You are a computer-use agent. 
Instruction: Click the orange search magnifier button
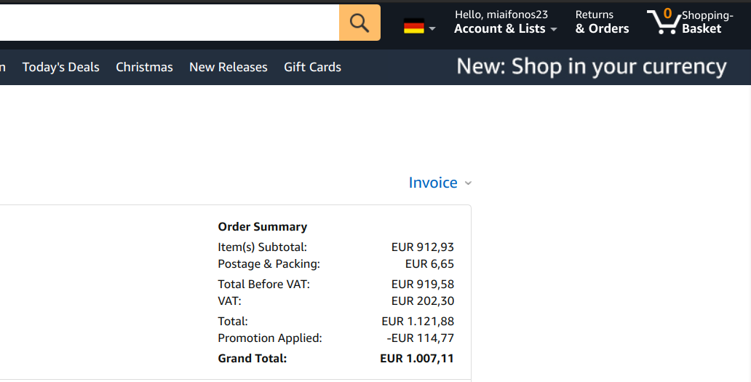(359, 23)
